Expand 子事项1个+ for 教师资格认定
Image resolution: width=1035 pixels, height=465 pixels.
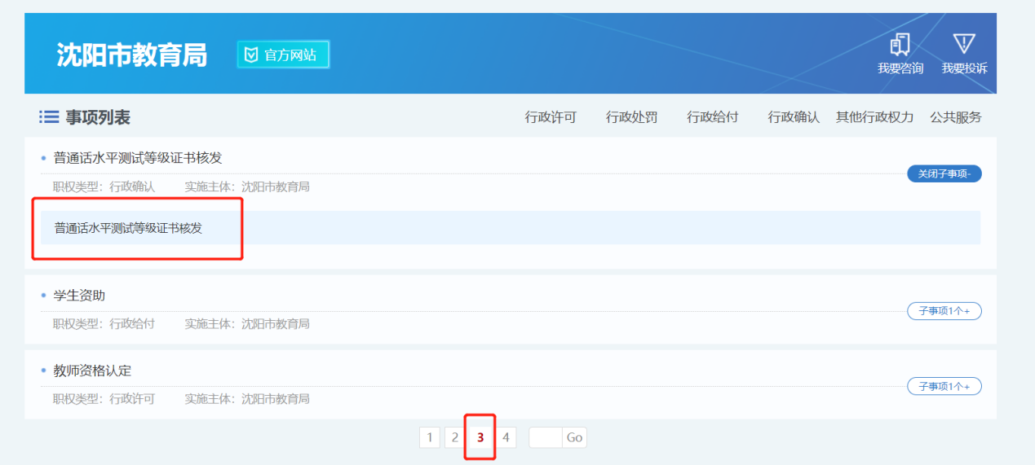pyautogui.click(x=944, y=386)
